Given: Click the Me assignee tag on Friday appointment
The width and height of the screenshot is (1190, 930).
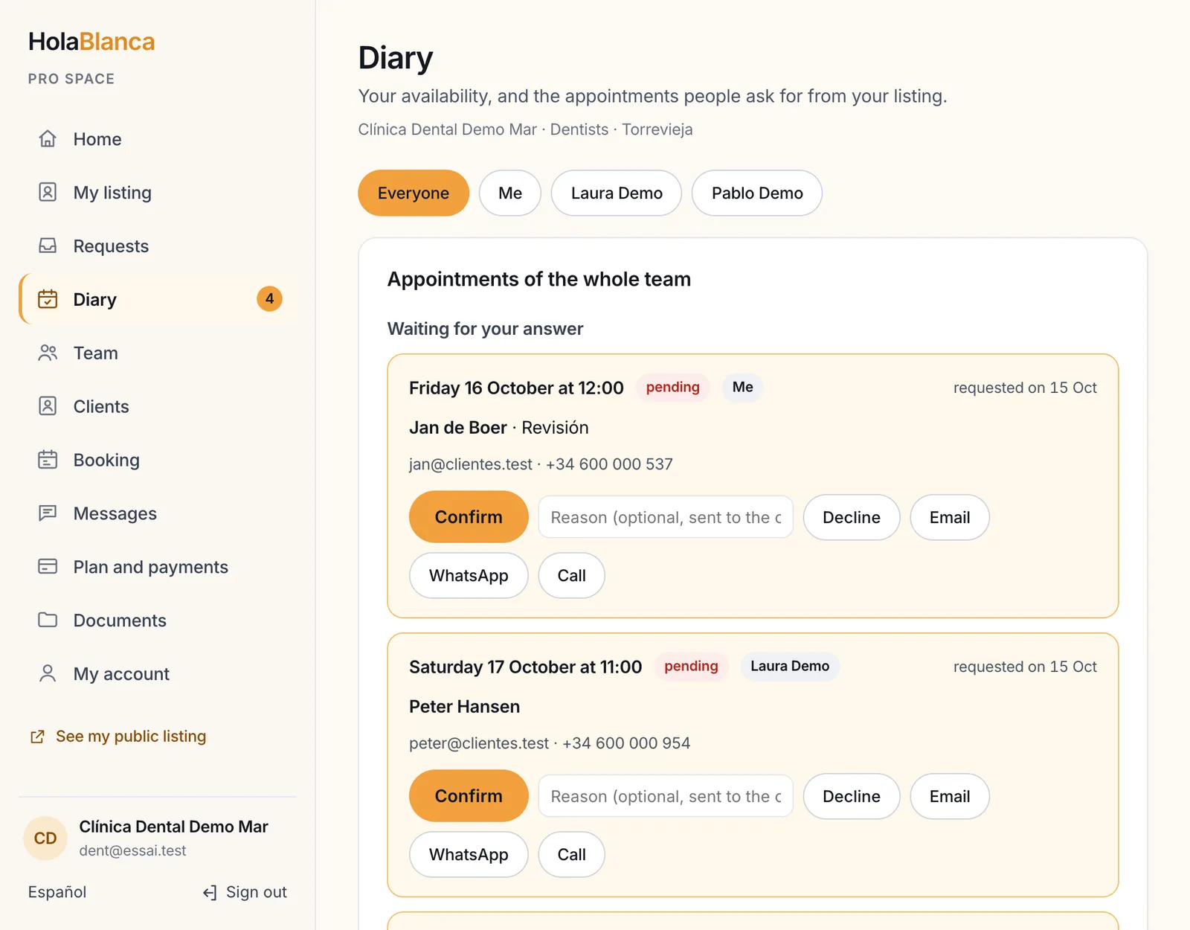Looking at the screenshot, I should [742, 387].
